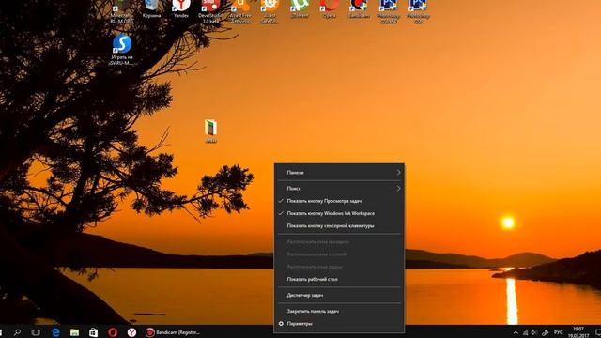The width and height of the screenshot is (601, 338).
Task: Select the green uTorrent desktop shortcut
Action: coord(300,8)
